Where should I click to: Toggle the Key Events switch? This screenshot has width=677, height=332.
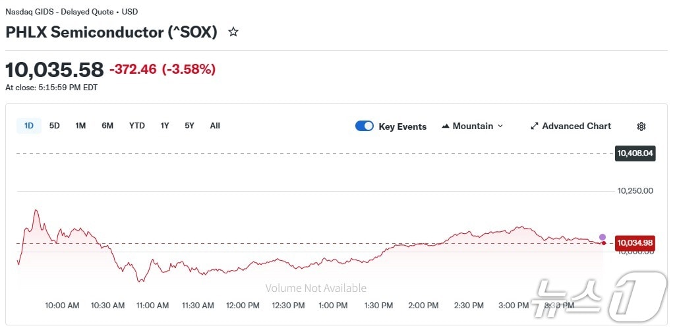[x=365, y=126]
